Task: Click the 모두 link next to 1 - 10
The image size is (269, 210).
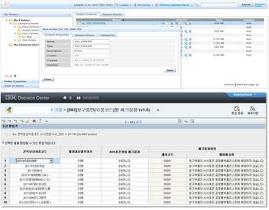Action: point(139,122)
